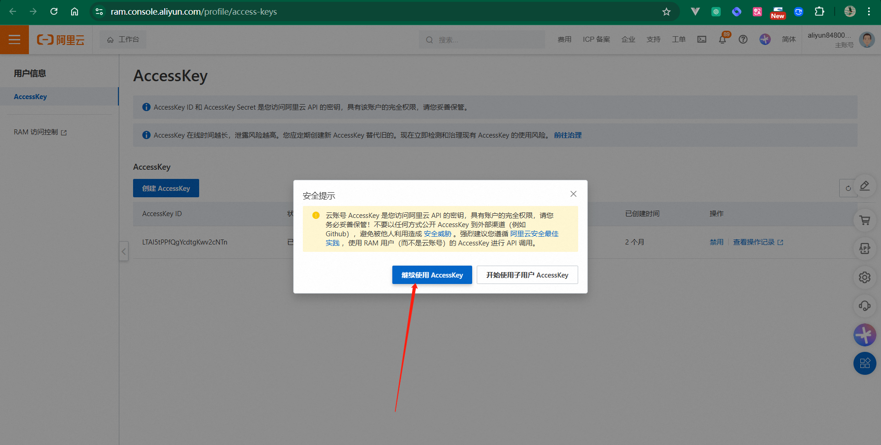Open notifications bell with 89 badge
Viewport: 881px width, 445px height.
(x=723, y=39)
